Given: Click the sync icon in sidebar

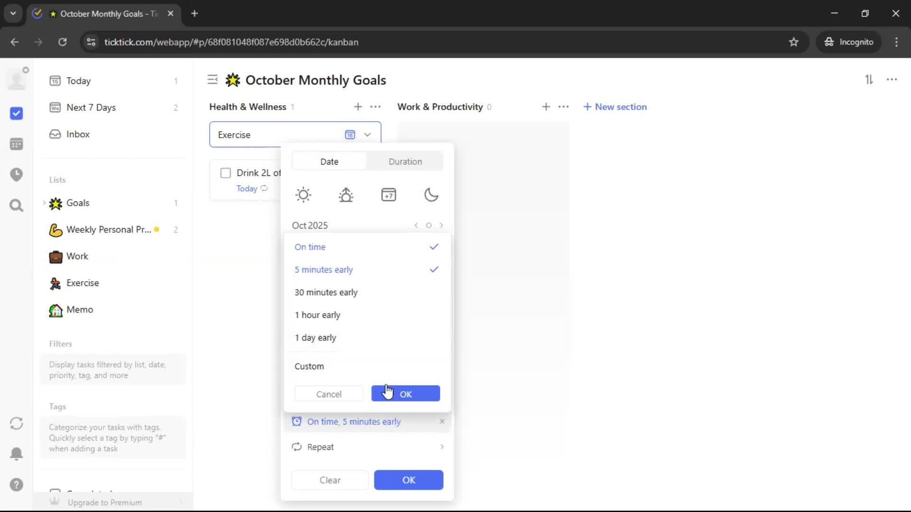Looking at the screenshot, I should pyautogui.click(x=17, y=423).
